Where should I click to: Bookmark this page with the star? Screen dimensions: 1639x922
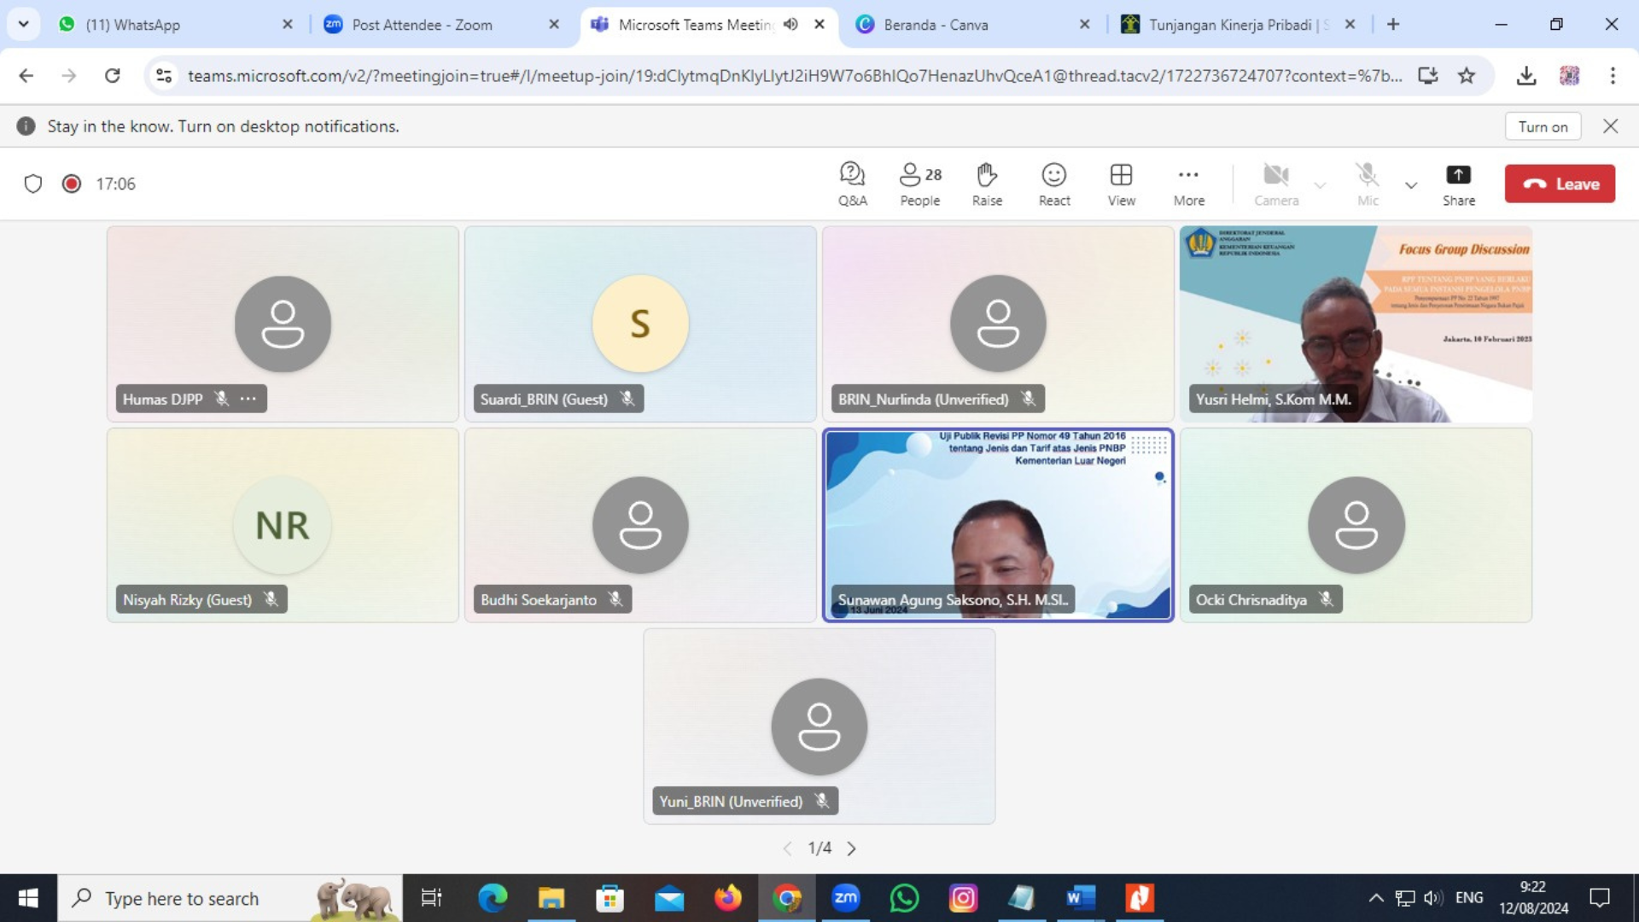1467,76
